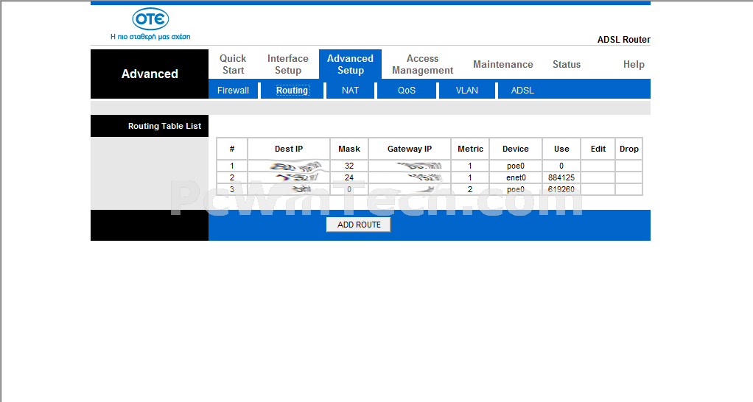
Task: Switch to the Status tab
Action: click(566, 64)
